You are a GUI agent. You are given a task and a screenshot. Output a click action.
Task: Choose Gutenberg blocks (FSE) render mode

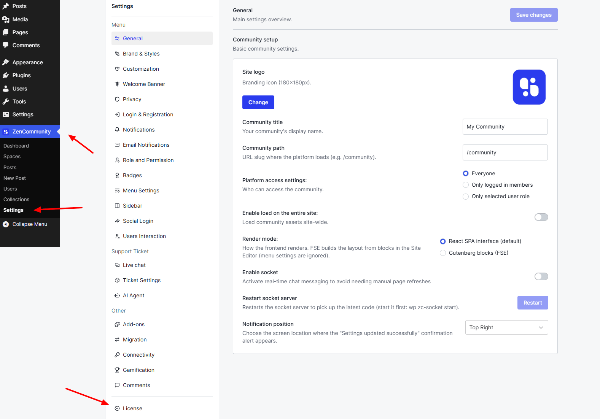443,253
